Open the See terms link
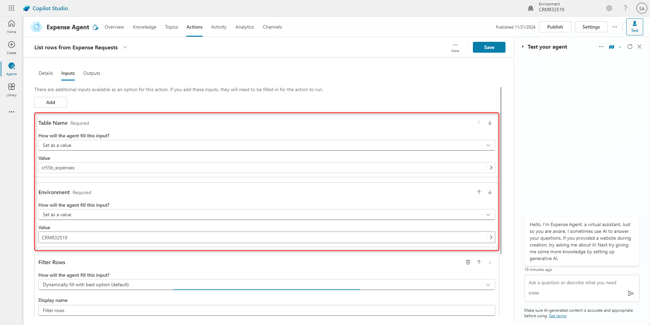650x325 pixels. tap(558, 316)
